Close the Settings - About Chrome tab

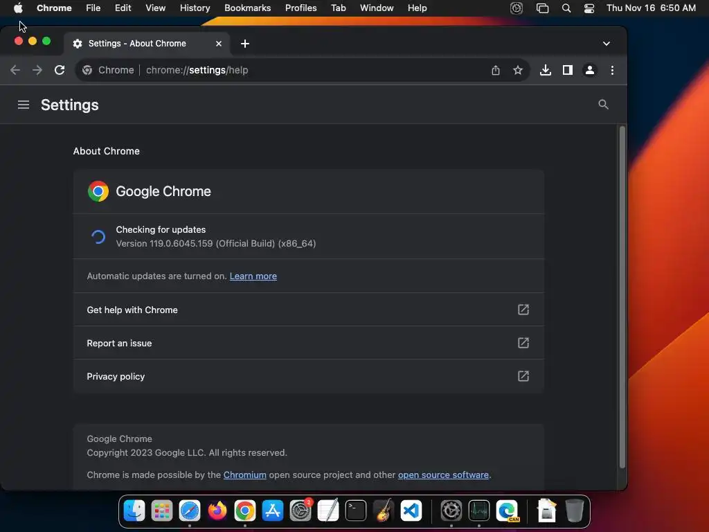tap(219, 44)
